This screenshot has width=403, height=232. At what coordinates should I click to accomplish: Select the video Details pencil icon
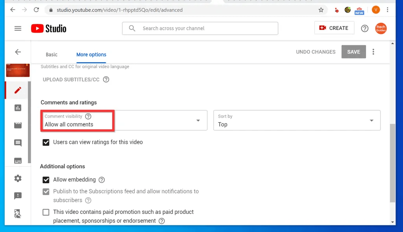click(17, 90)
